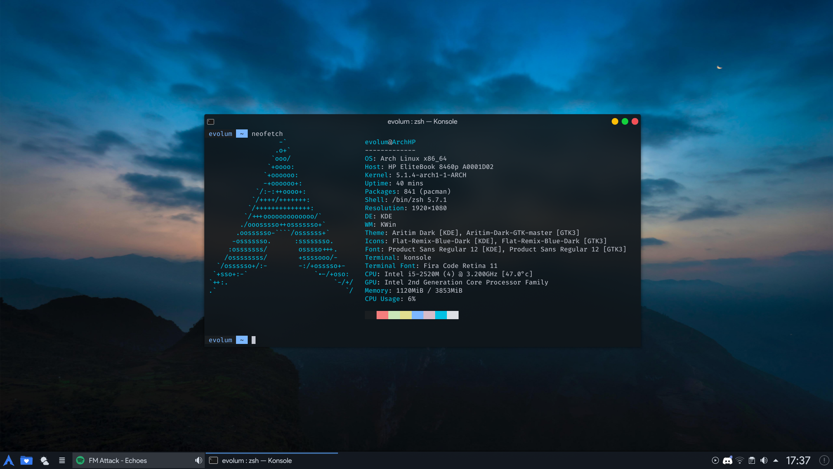This screenshot has height=469, width=833.
Task: Click the 'GPU: Intel 2nd Generation' line
Action: pyautogui.click(x=456, y=282)
